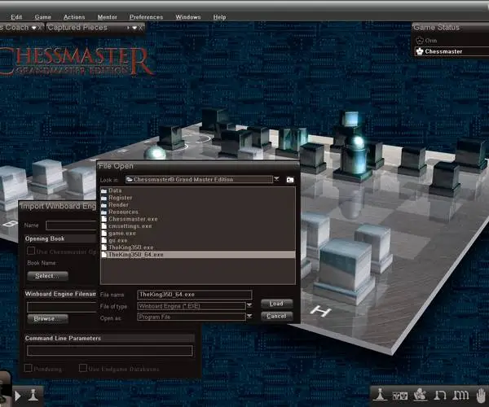Click the pawn icon beside the play arrow
The height and width of the screenshot is (407, 489).
coord(33,395)
